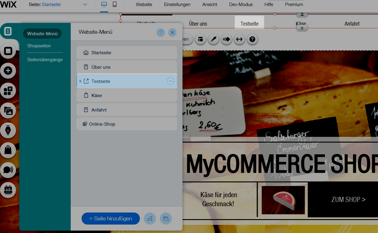Image resolution: width=378 pixels, height=233 pixels.
Task: Click the MyCOMMERCE SHOP heading
Action: tap(282, 163)
